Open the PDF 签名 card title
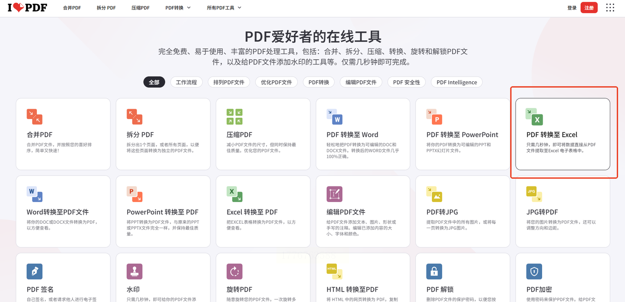 click(40, 289)
